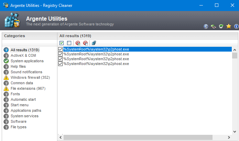Select the Windows firewall (352) category
Screen dimensions: 239x141
point(30,77)
